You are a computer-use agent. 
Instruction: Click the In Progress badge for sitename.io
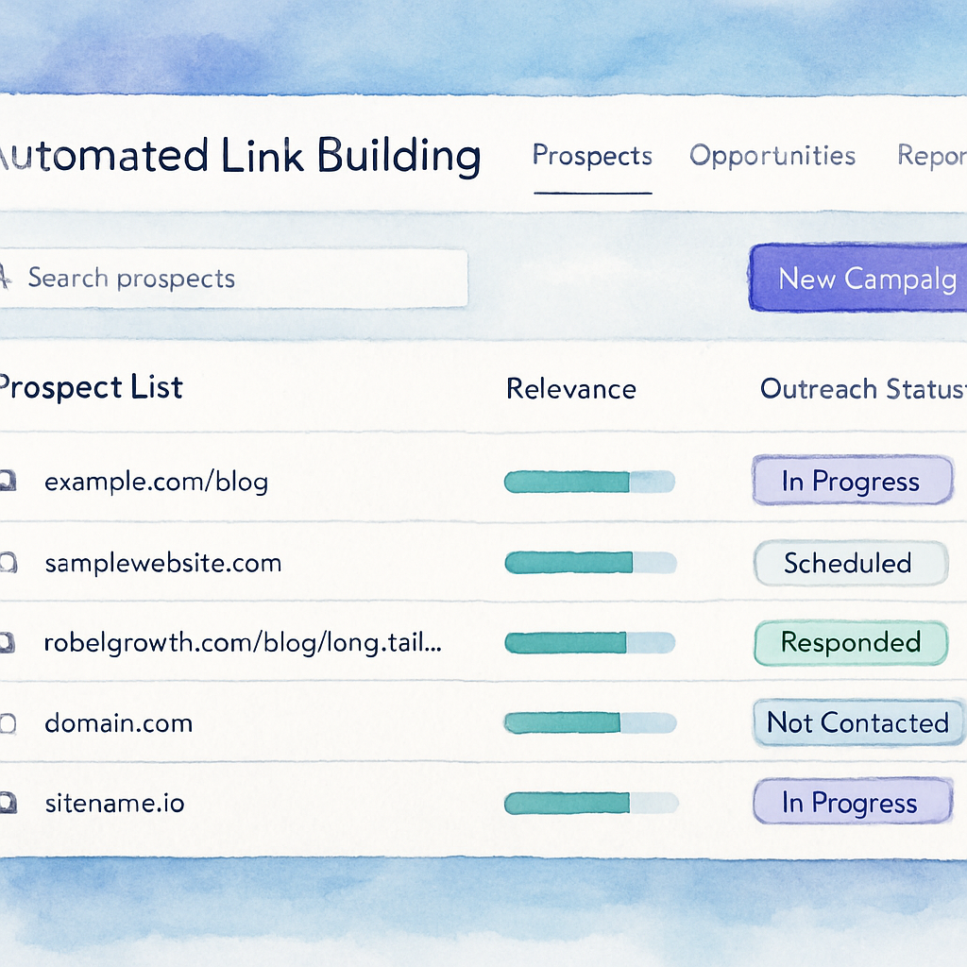[x=851, y=803]
